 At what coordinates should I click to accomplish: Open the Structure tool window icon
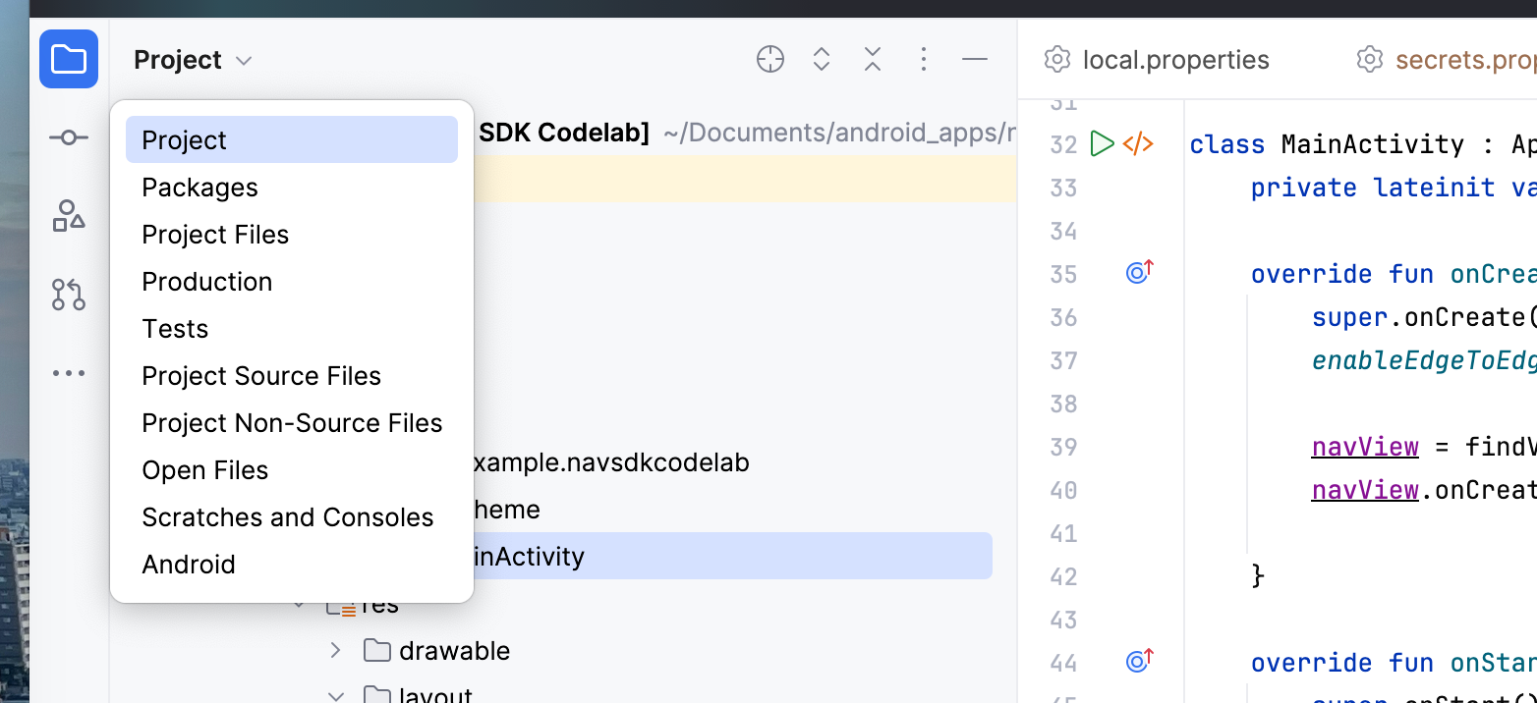pyautogui.click(x=69, y=216)
